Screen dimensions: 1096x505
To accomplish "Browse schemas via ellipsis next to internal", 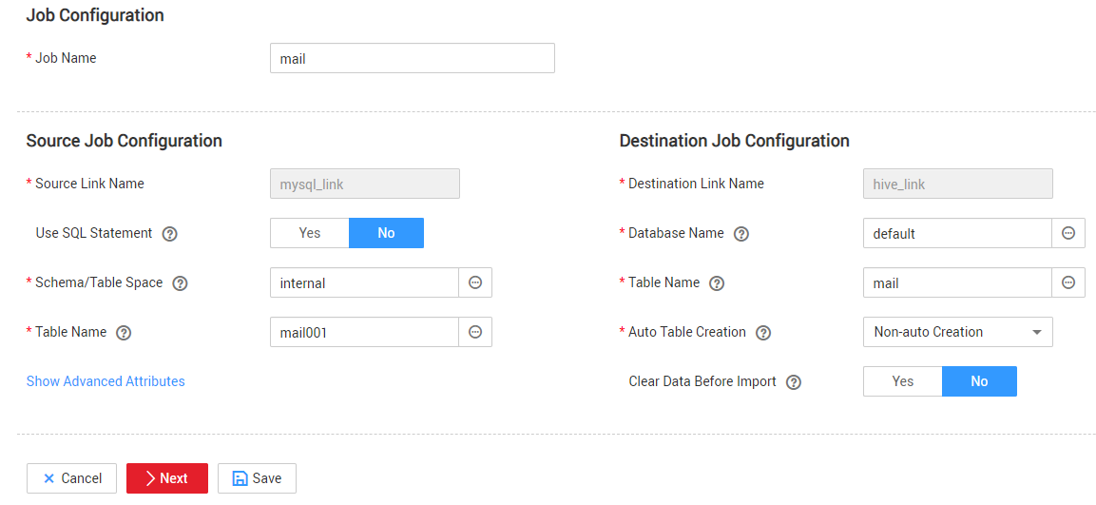I will [x=475, y=282].
